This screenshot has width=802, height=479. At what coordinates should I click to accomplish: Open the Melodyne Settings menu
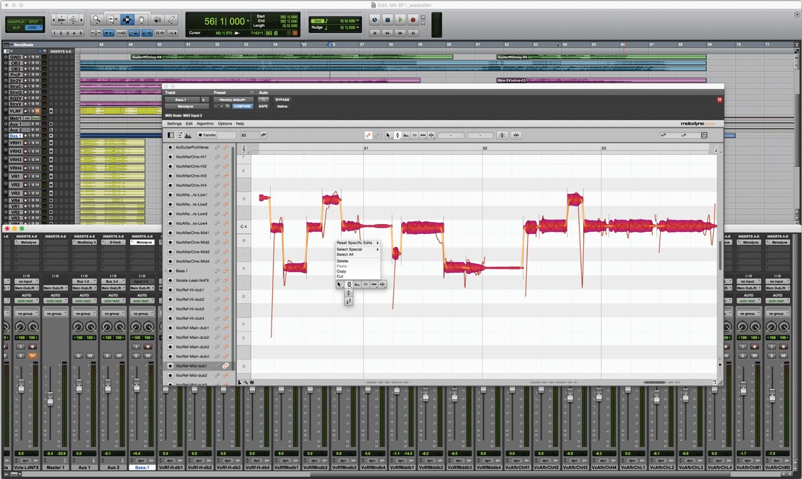pos(174,124)
